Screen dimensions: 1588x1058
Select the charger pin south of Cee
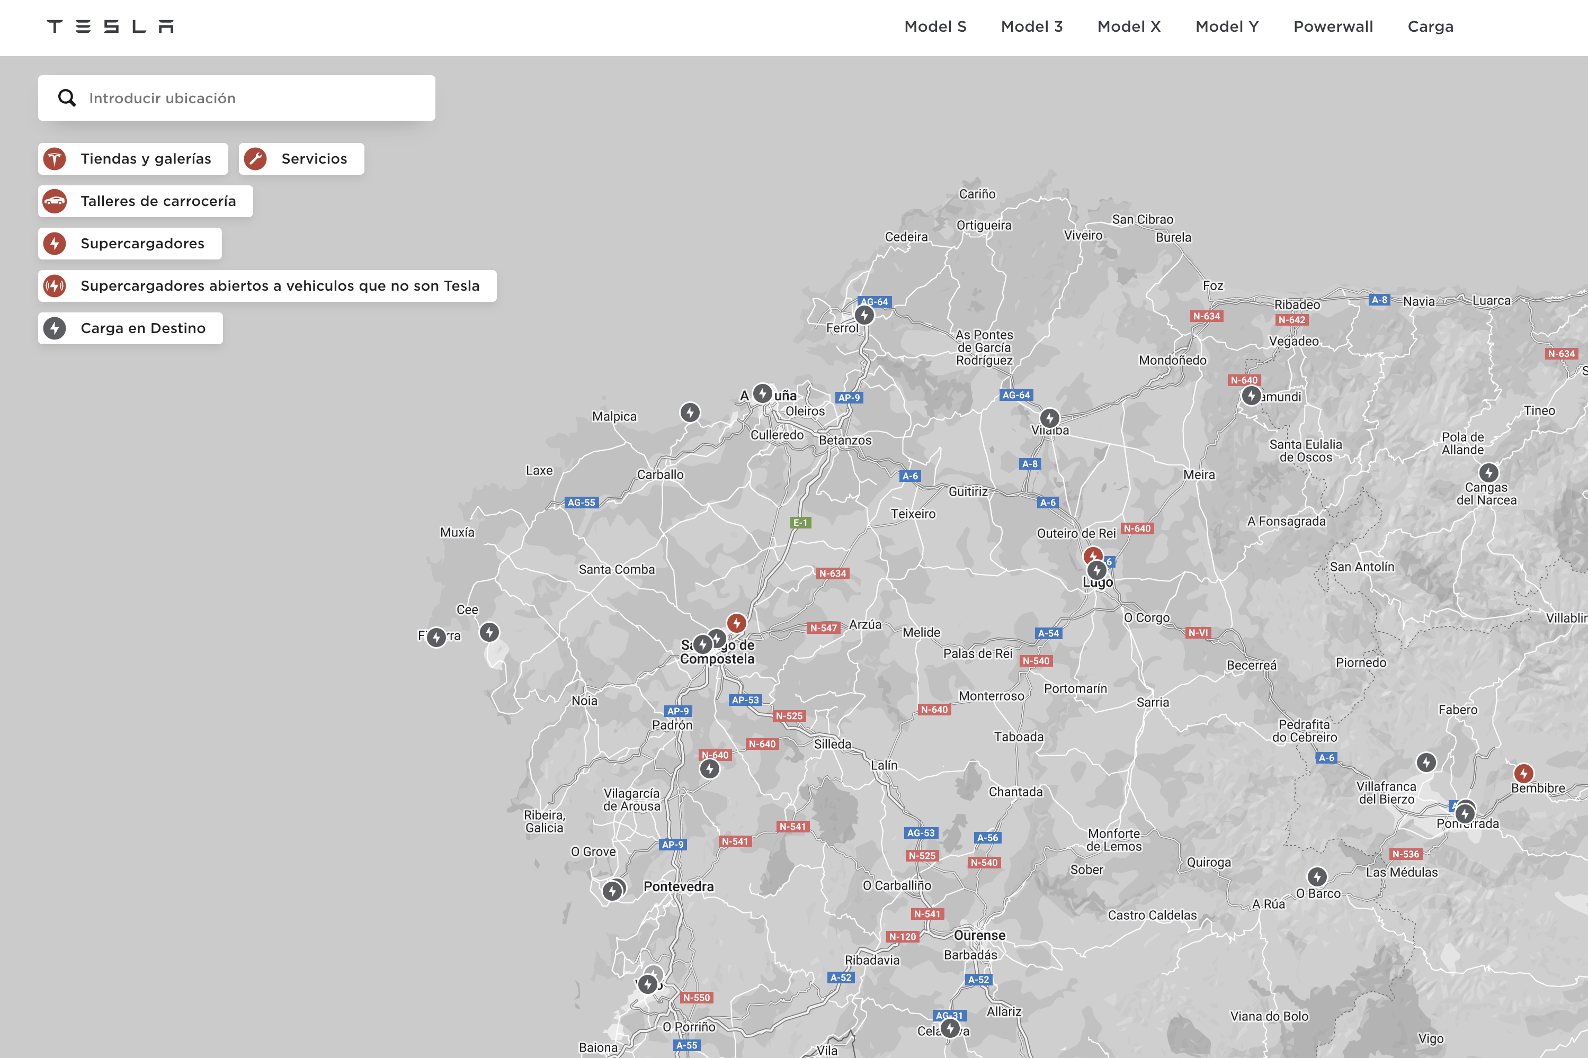[489, 632]
